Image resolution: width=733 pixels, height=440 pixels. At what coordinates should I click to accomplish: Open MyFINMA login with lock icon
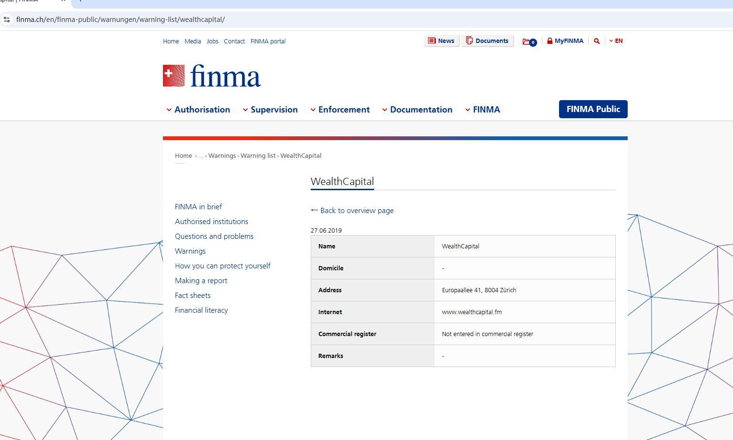565,41
